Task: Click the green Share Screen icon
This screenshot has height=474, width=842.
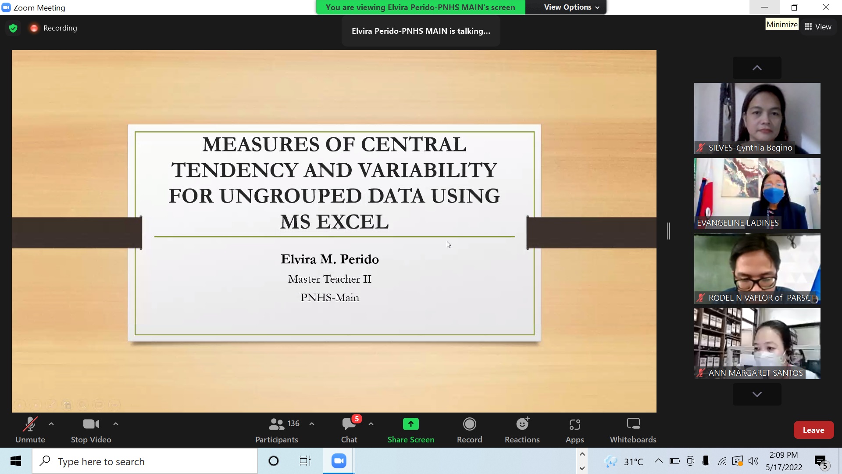Action: [410, 424]
